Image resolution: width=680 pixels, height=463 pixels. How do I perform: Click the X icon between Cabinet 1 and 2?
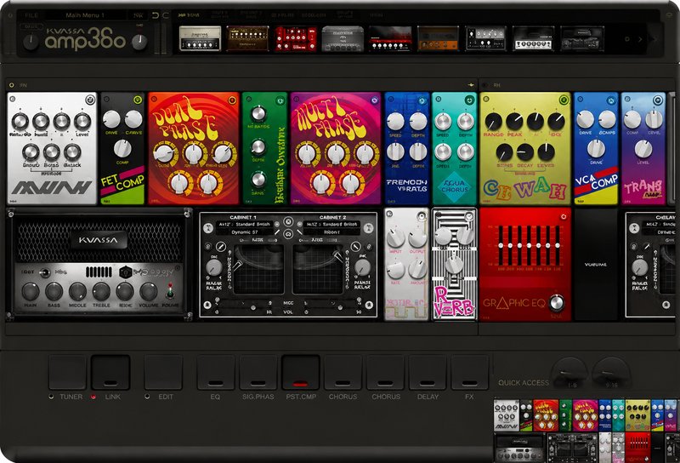288,222
